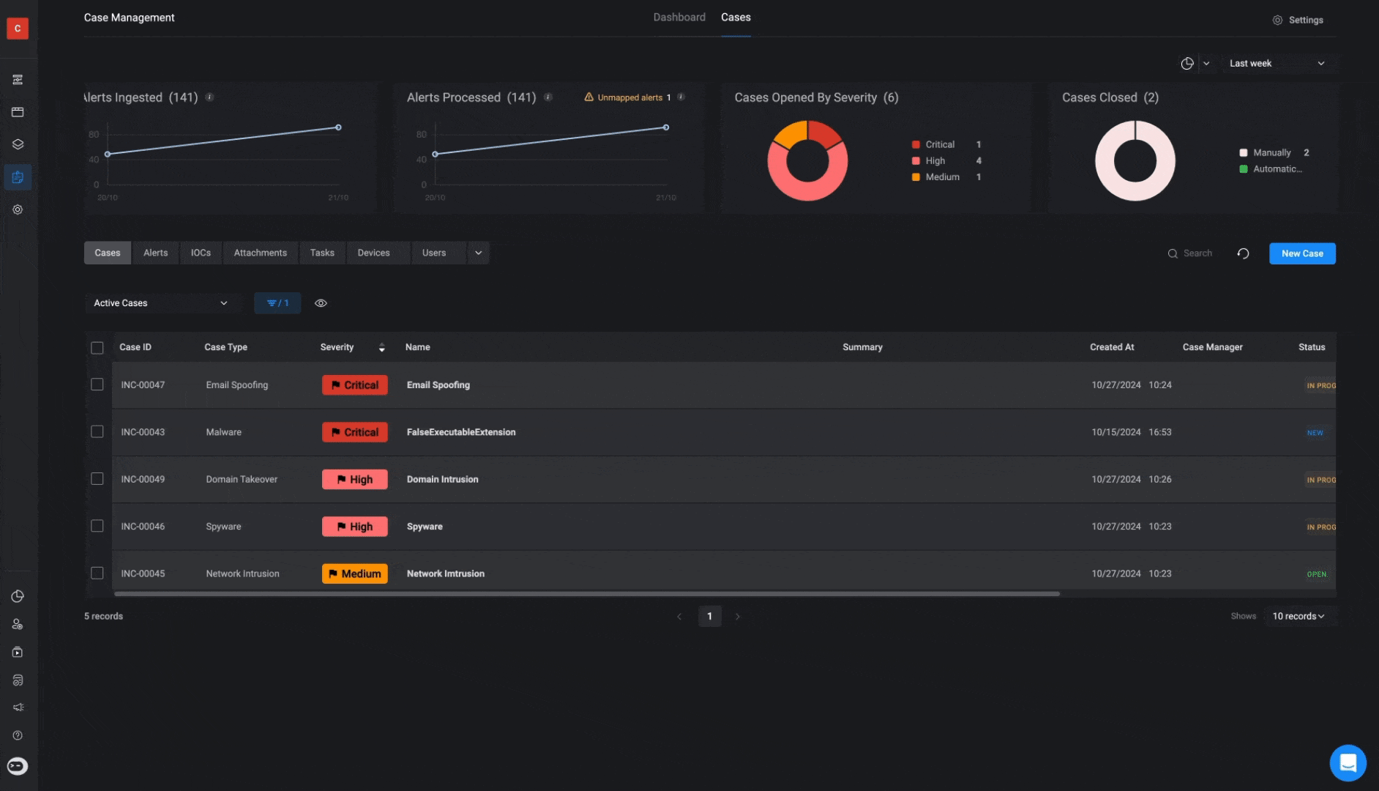This screenshot has height=791, width=1379.
Task: Go to page 1 button
Action: (x=709, y=617)
